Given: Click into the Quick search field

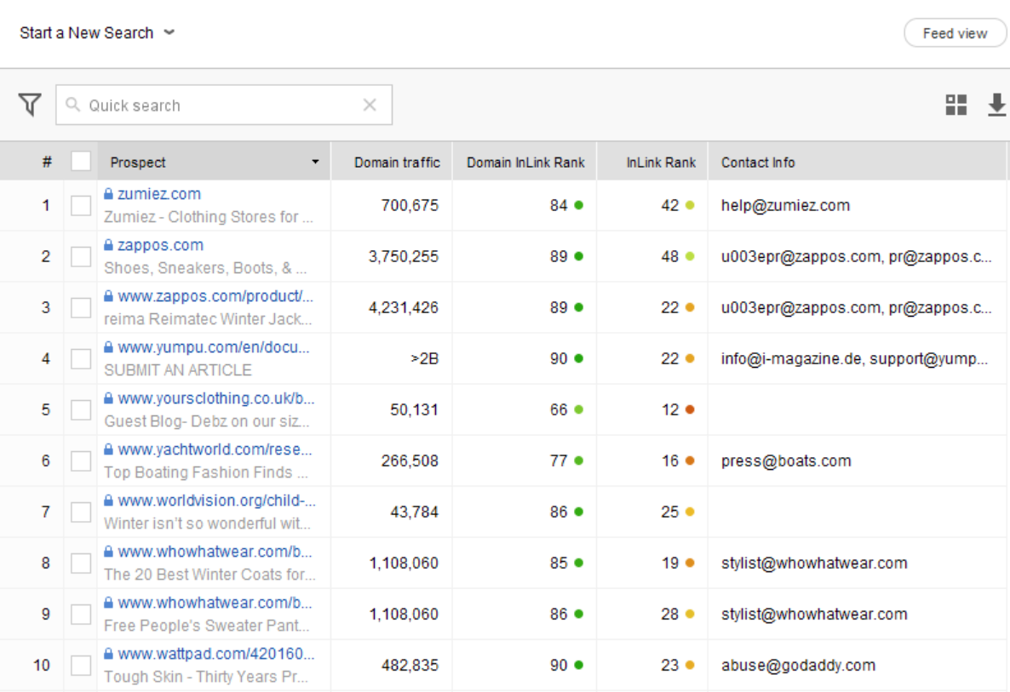Looking at the screenshot, I should tap(223, 105).
